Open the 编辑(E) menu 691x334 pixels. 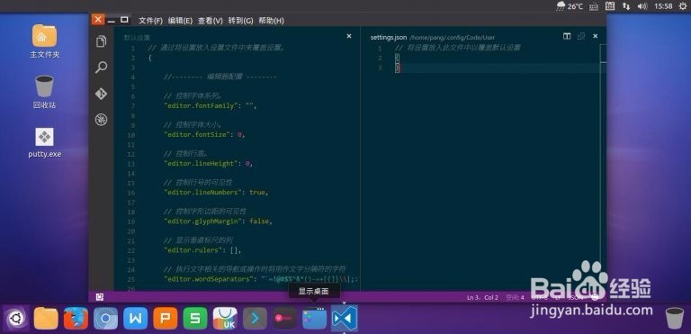[180, 21]
